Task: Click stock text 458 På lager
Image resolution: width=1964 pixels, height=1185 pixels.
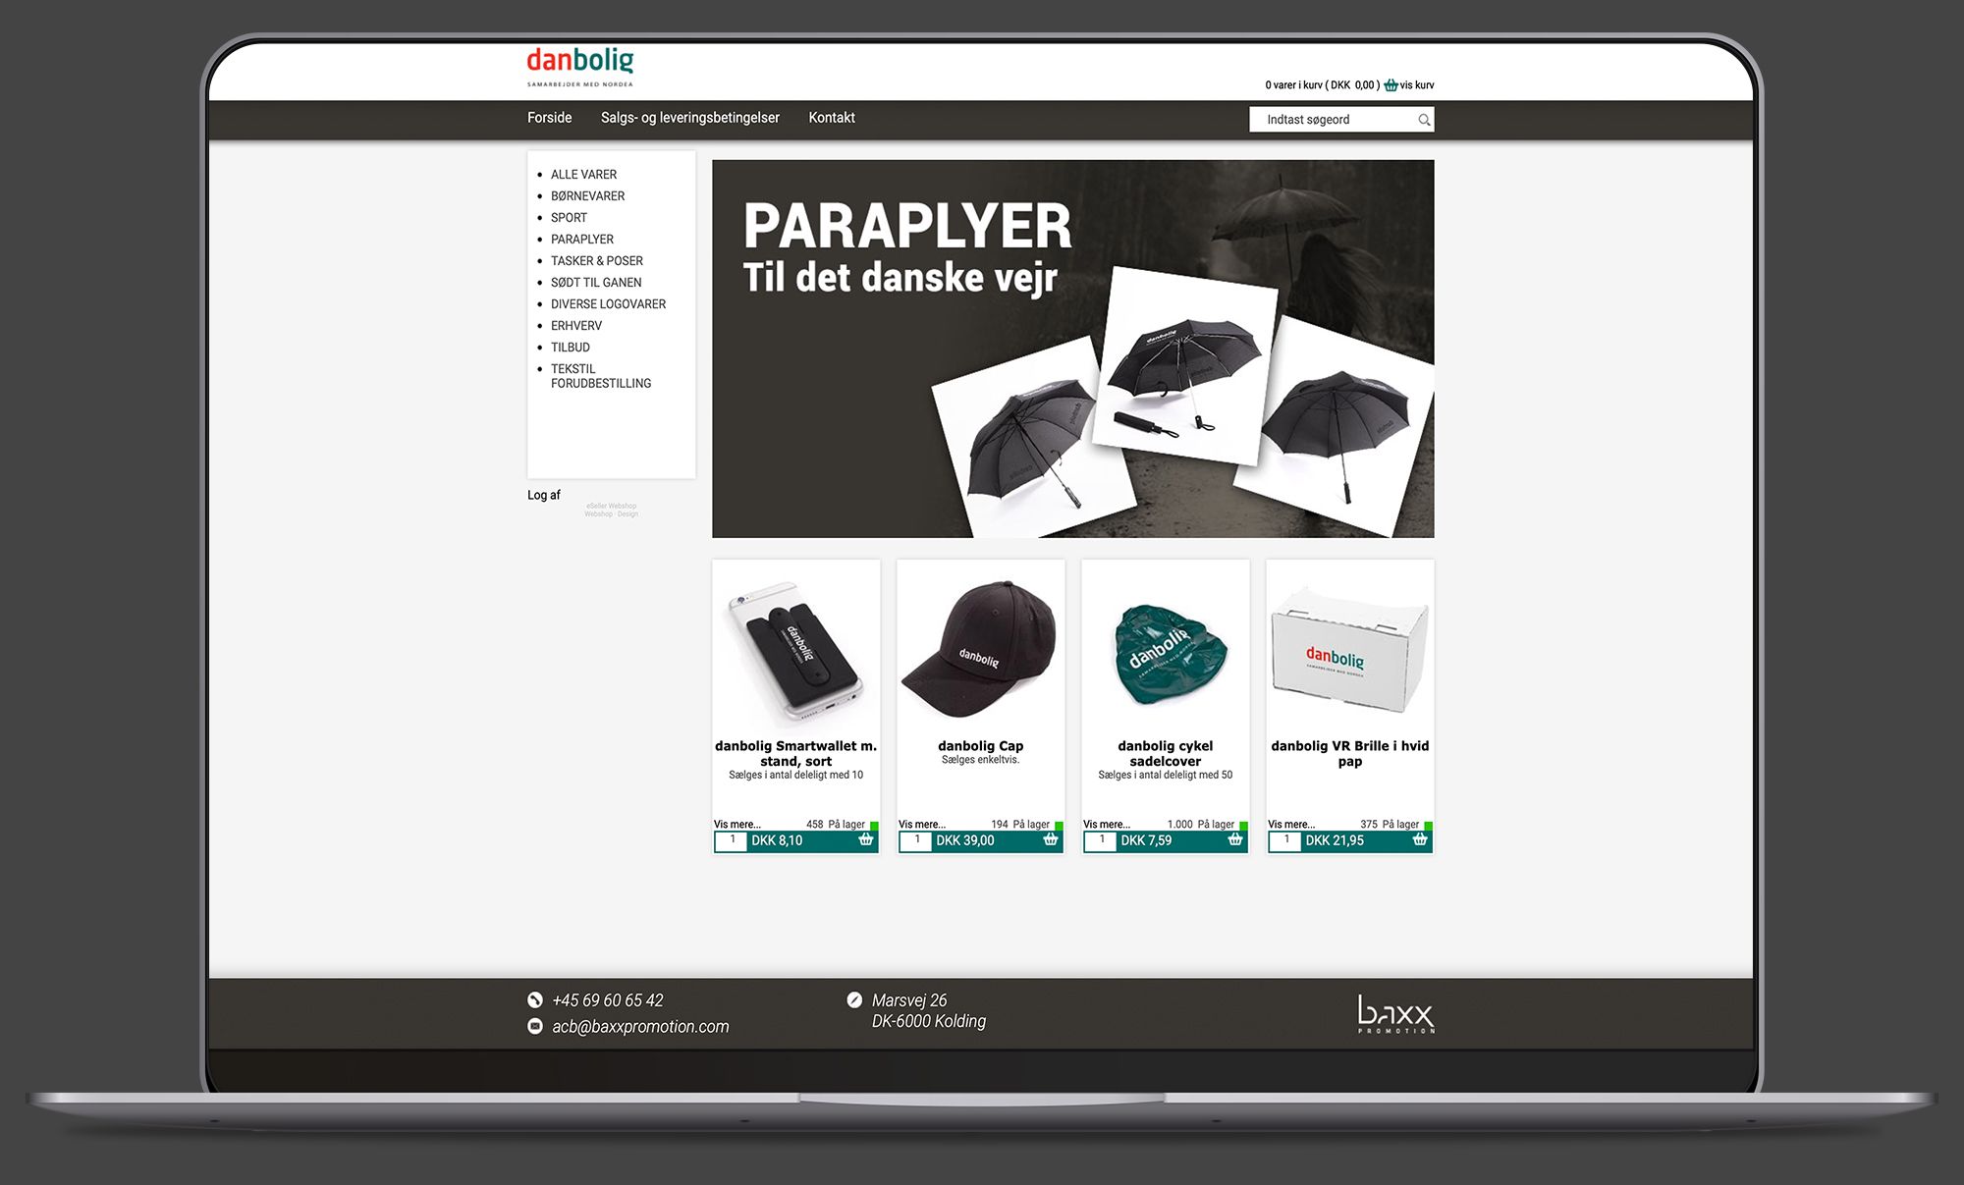Action: (x=836, y=825)
